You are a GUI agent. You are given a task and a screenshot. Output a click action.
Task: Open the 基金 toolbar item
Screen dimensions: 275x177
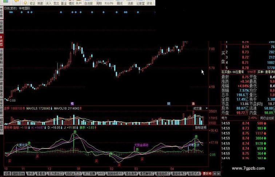coord(64,3)
